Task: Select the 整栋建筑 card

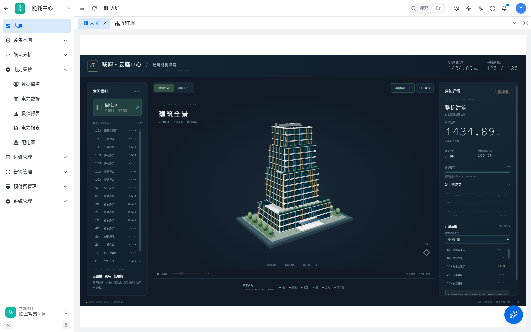Action: (117, 107)
